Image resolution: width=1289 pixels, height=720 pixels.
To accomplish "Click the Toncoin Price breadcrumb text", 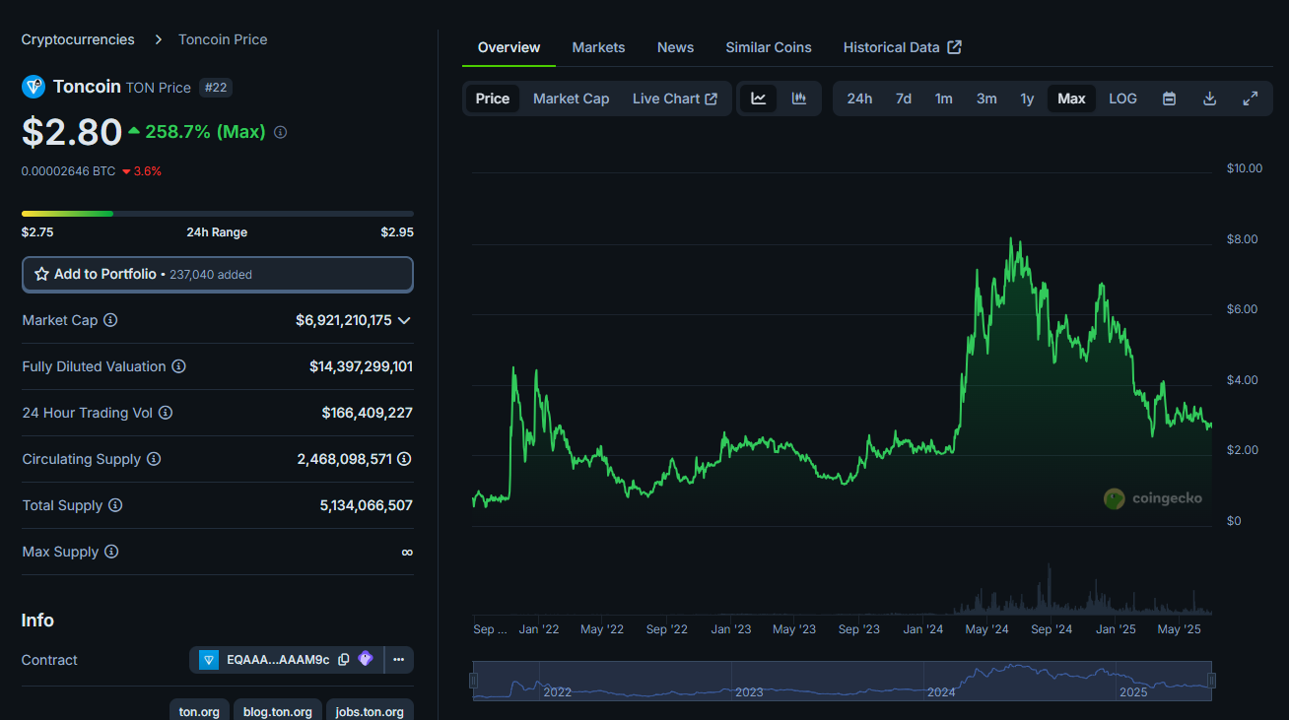I will pyautogui.click(x=223, y=39).
